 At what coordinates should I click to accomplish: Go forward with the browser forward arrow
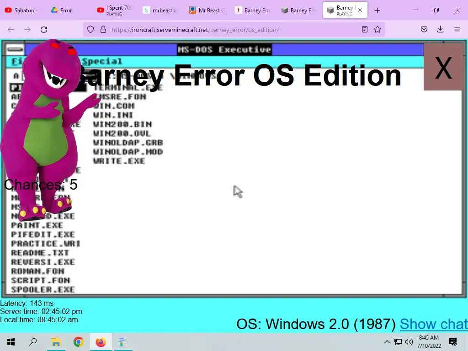(27, 30)
